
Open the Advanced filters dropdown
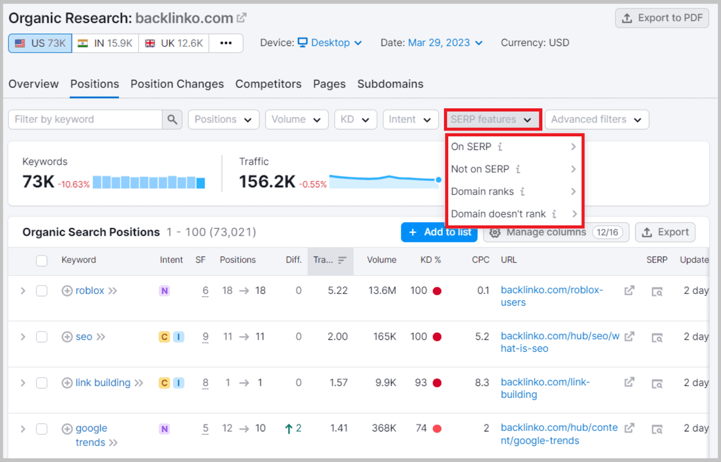coord(597,119)
